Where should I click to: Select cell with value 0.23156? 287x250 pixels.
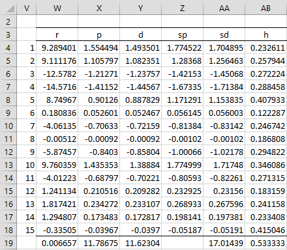pos(224,191)
